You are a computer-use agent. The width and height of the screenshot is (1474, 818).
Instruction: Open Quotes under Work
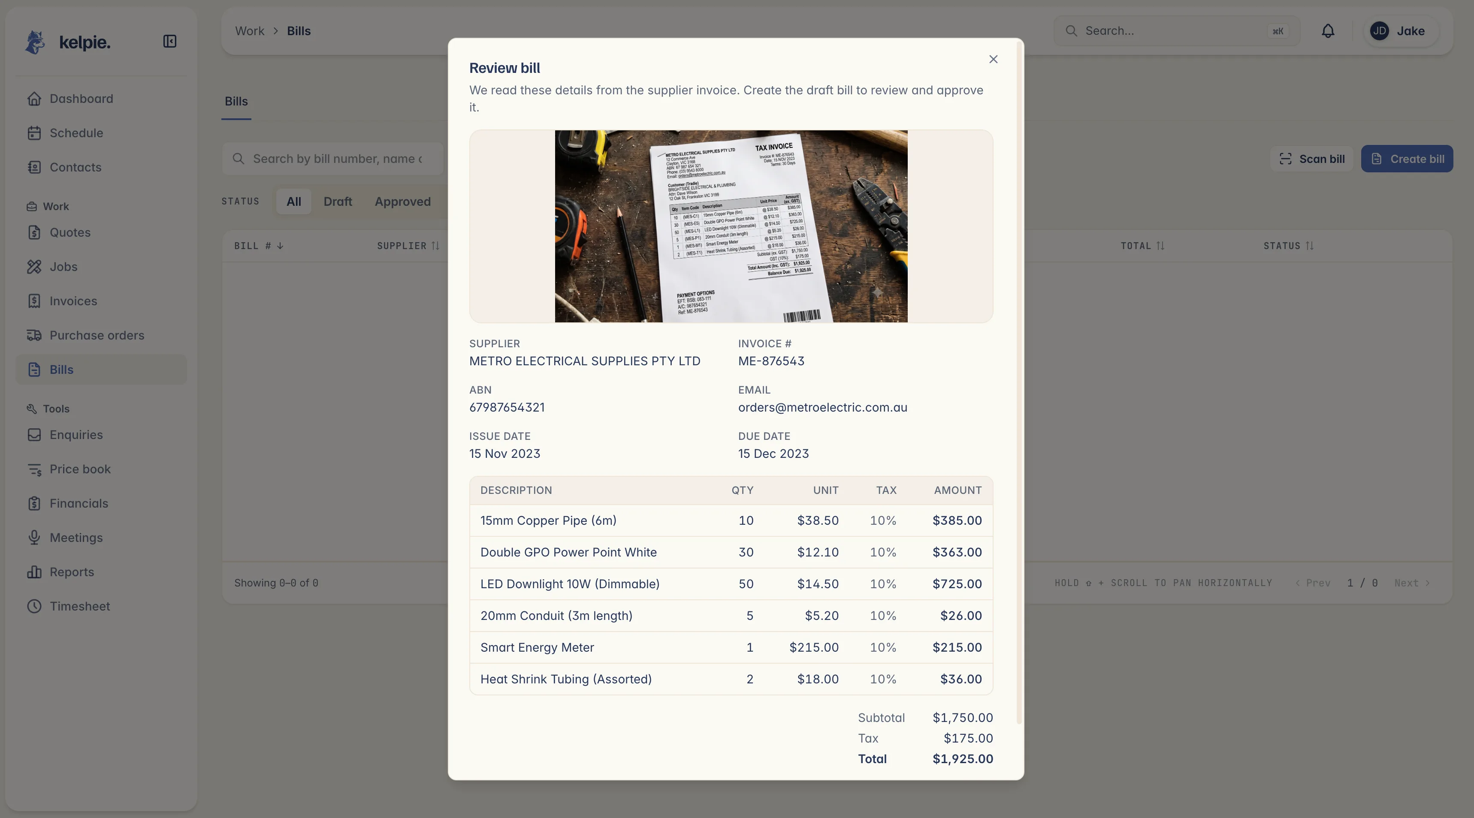click(101, 232)
